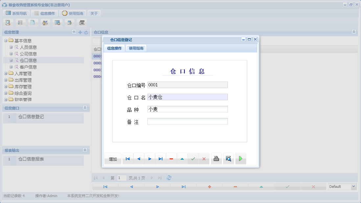Click the refresh icon next to the page navigation
Screen dimensions: 361x203
tap(169, 178)
